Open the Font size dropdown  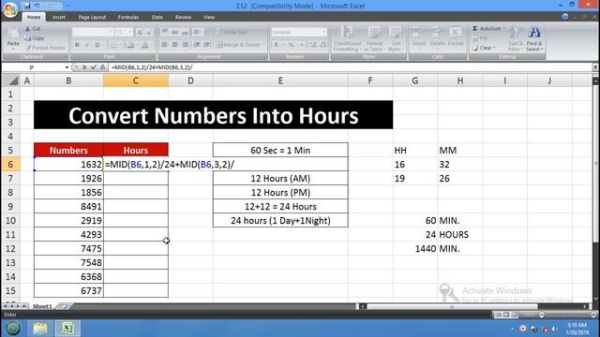coord(130,33)
